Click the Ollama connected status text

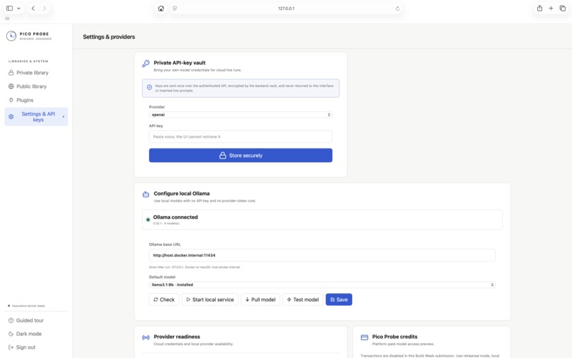[x=175, y=217]
